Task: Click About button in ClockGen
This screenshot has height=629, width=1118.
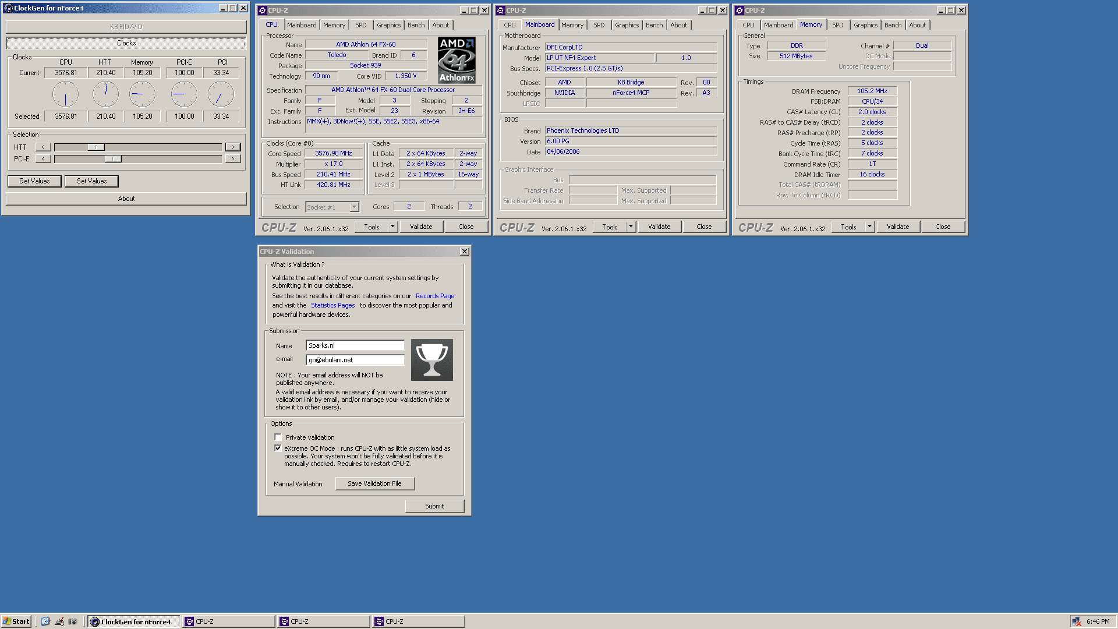Action: [x=126, y=199]
